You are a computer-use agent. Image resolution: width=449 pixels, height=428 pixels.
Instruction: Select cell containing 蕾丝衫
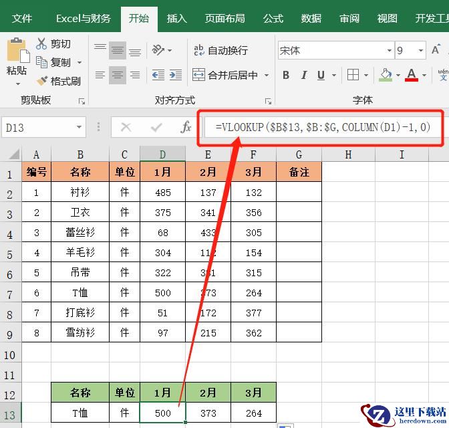(x=80, y=232)
